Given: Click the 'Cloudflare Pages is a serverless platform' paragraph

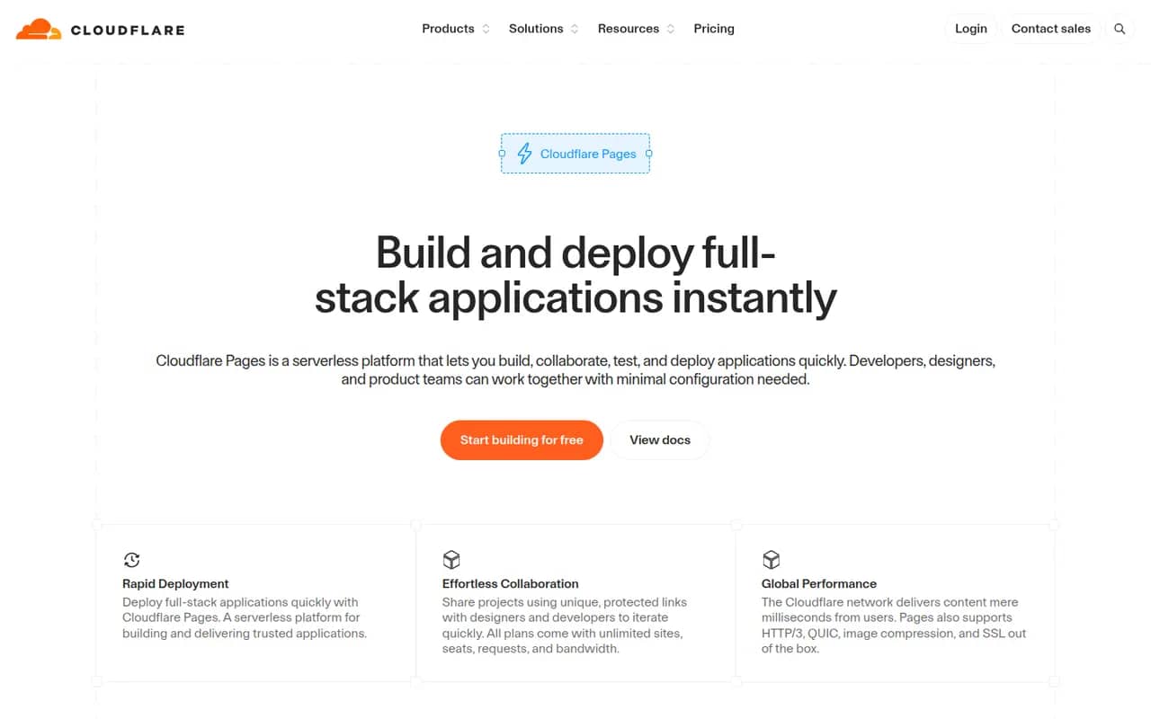Looking at the screenshot, I should click(x=575, y=370).
